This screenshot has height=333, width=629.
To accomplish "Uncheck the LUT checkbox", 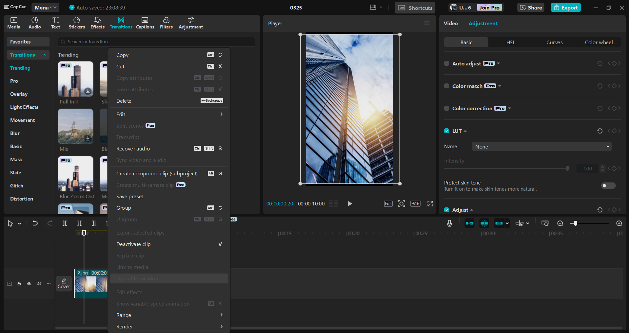I will [446, 131].
